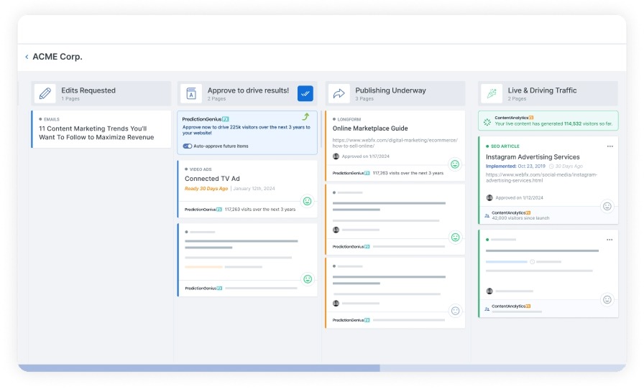Click the smiley face on Connected TV Ad card
The height and width of the screenshot is (389, 644).
(308, 202)
